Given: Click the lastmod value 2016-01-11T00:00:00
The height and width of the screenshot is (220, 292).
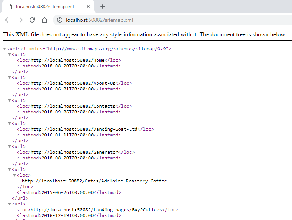Looking at the screenshot, I should pos(67,135).
